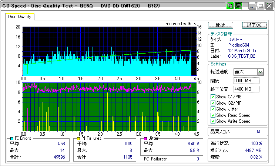Click the green copy-to-clipboard icon in title bar
Viewport: 275px width, 166px height.
pos(230,6)
